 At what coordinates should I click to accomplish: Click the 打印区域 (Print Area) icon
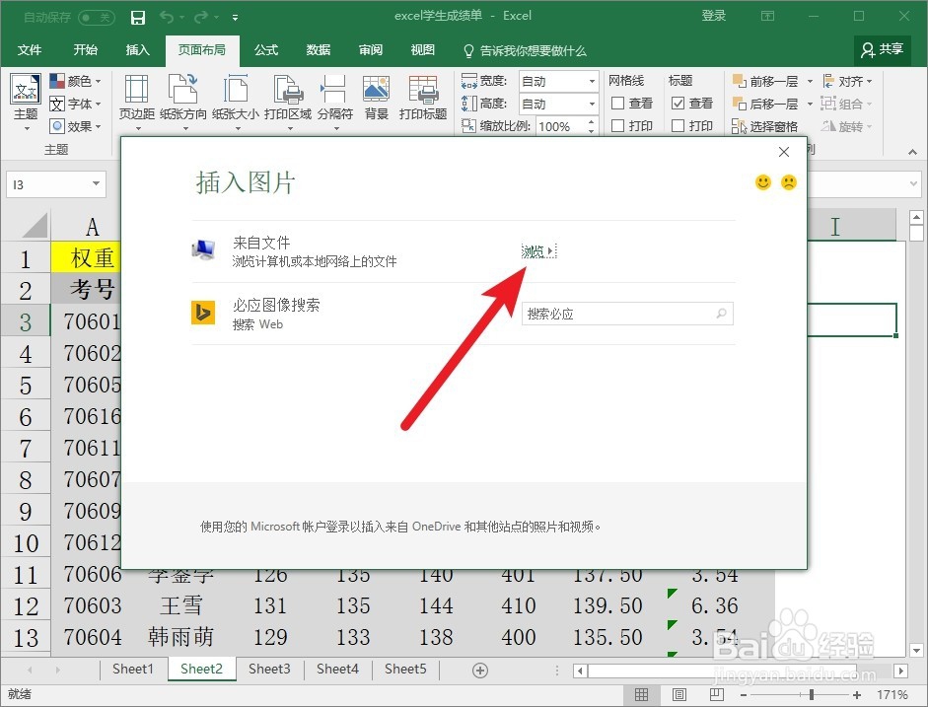[287, 99]
